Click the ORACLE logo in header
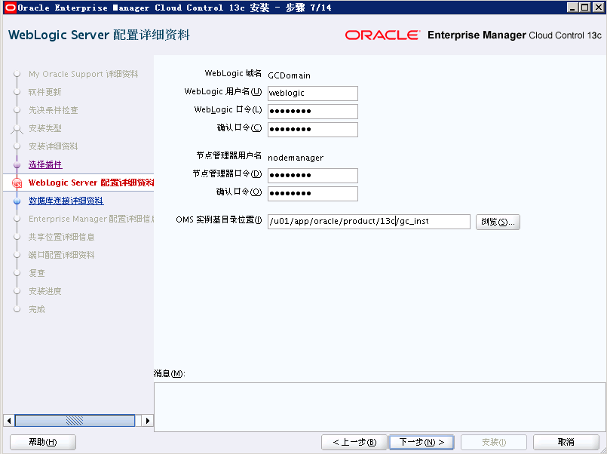 382,35
